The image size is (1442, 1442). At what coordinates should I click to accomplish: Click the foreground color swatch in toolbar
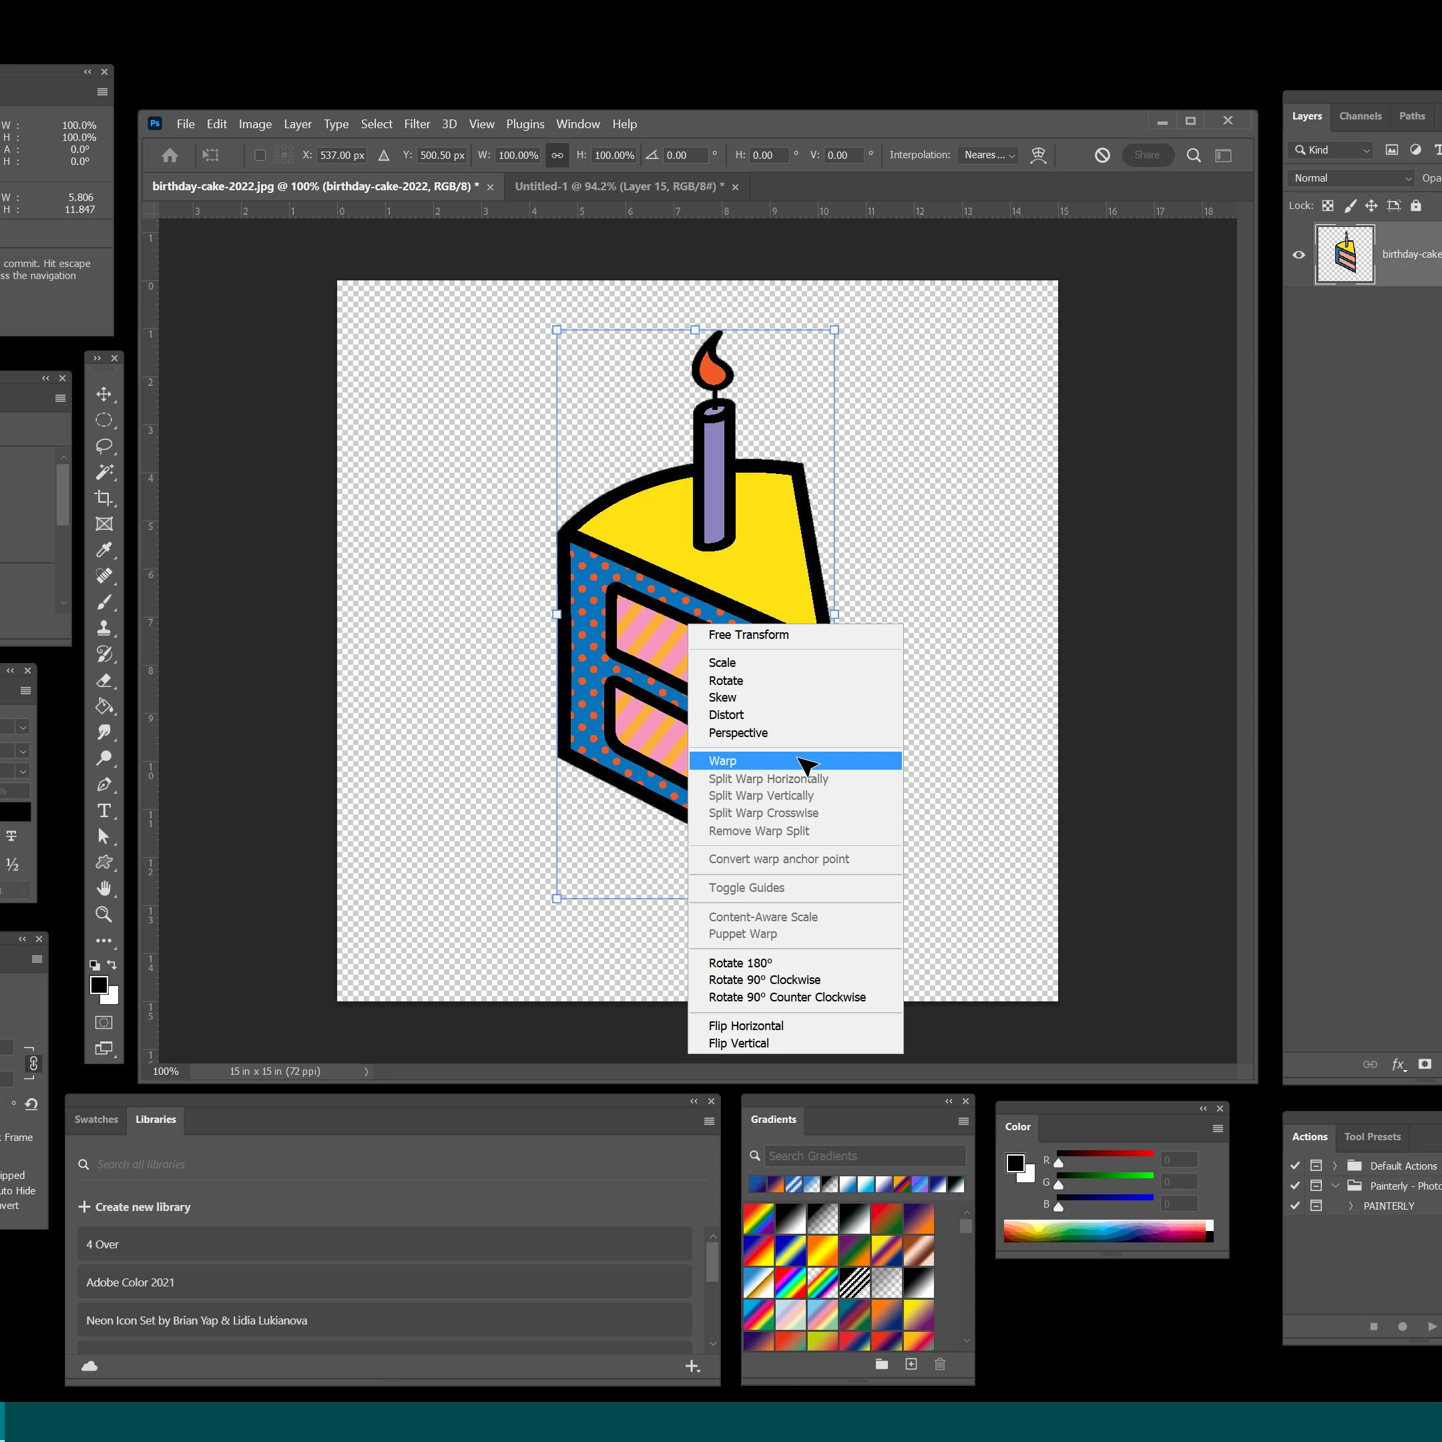(99, 985)
